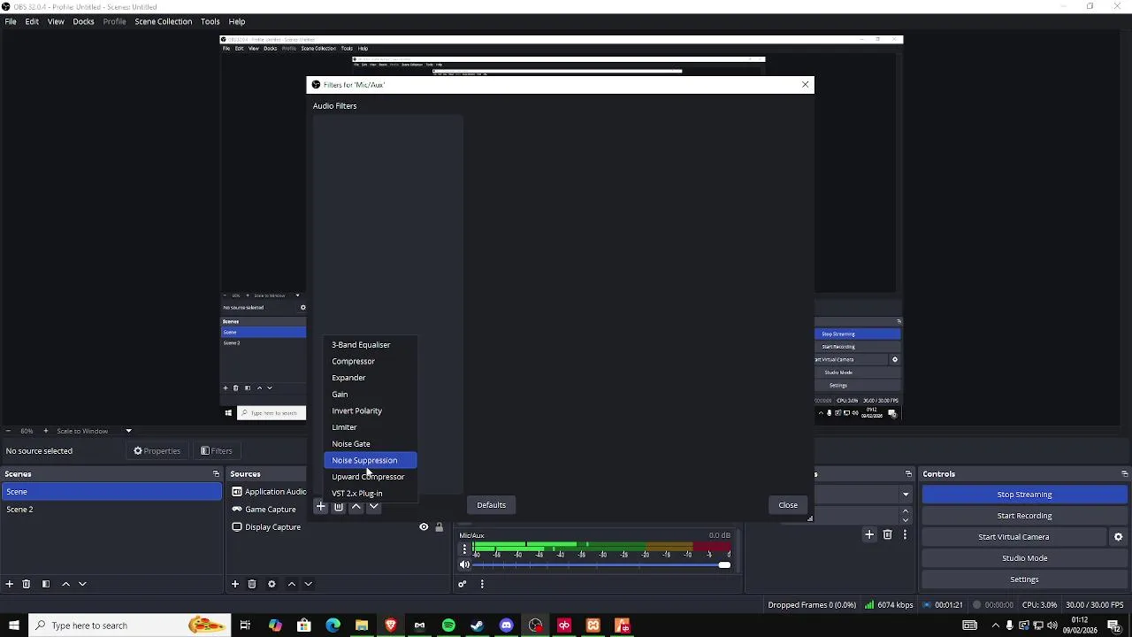Open the Tools menu
Screen dimensions: 1132x637
click(x=210, y=21)
